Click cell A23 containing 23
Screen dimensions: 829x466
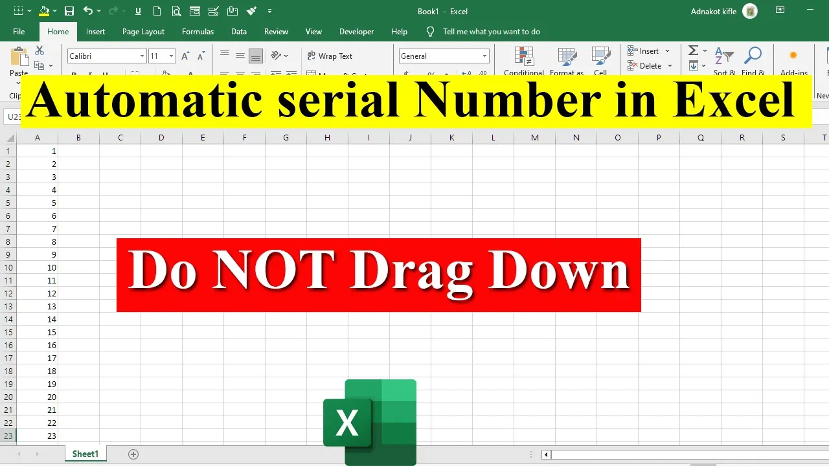pyautogui.click(x=37, y=436)
